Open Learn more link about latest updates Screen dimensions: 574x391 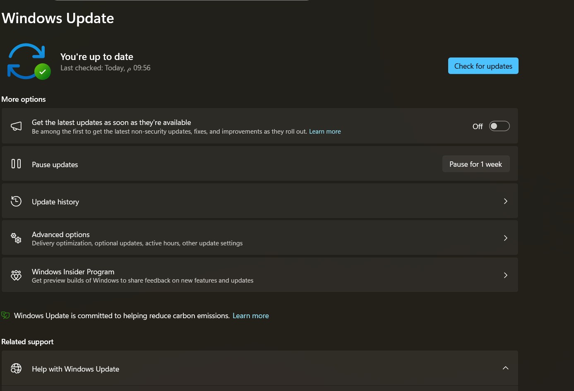tap(325, 132)
